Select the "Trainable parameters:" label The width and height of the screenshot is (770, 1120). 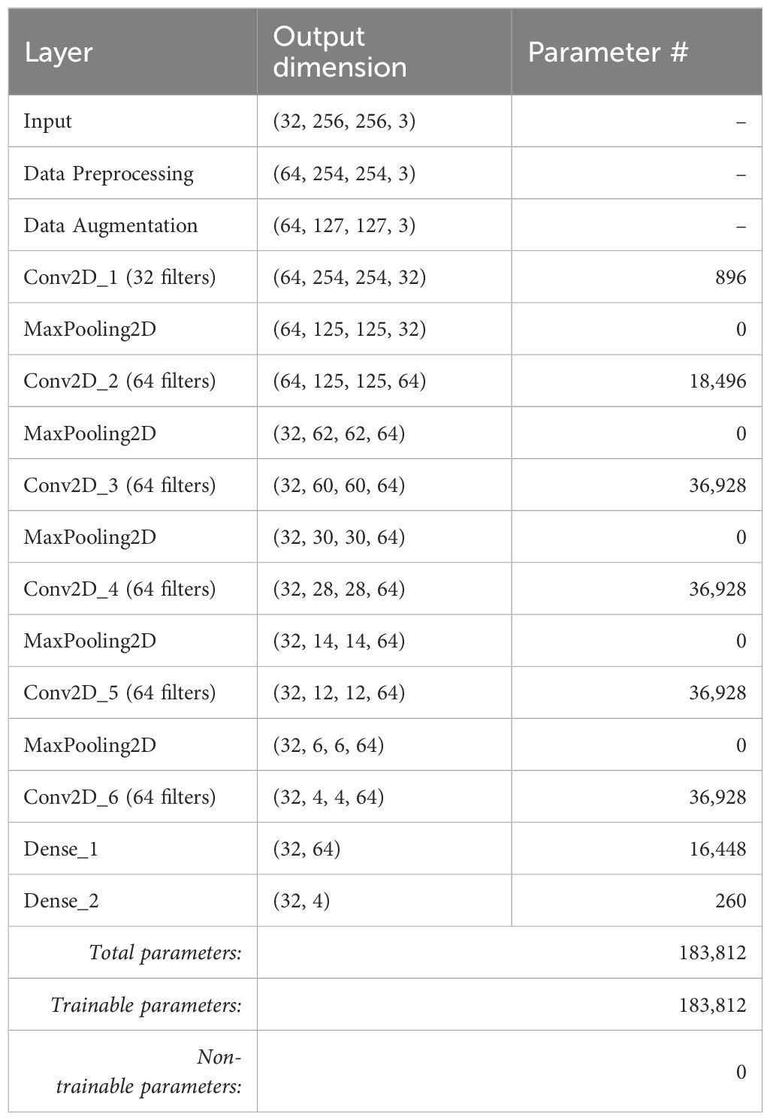146,1005
